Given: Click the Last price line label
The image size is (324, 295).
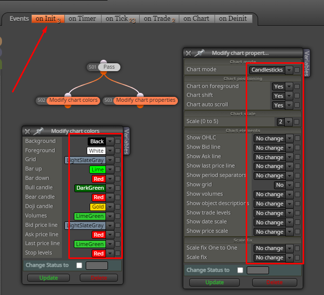Looking at the screenshot, I should point(43,244).
